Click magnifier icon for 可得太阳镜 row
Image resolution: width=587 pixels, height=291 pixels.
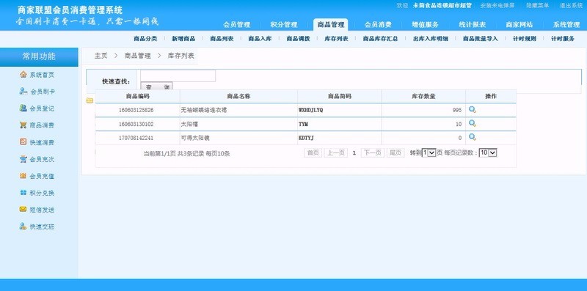473,137
